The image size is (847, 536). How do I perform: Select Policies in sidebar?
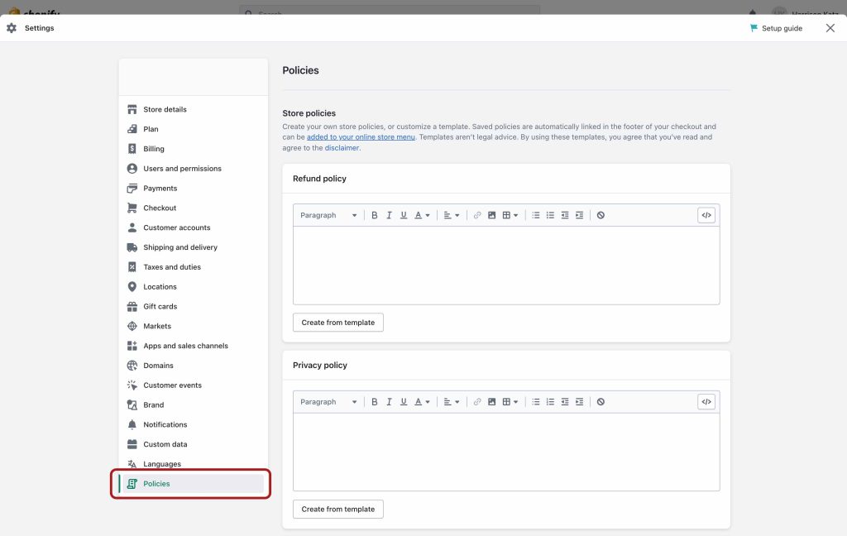tap(194, 484)
